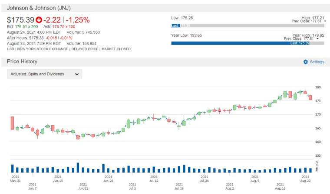The height and width of the screenshot is (194, 330).
Task: Click the MARKET CLOSED label
Action: [x=116, y=49]
